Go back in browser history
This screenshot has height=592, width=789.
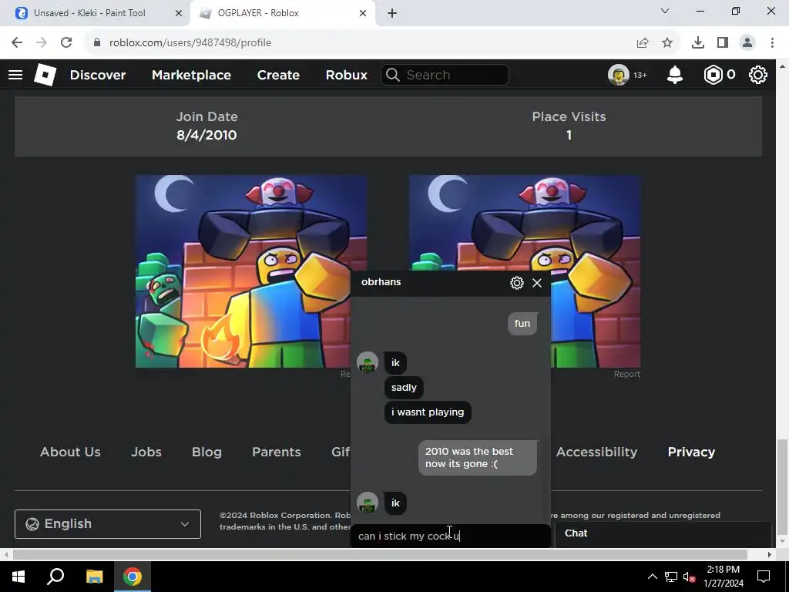coord(17,43)
